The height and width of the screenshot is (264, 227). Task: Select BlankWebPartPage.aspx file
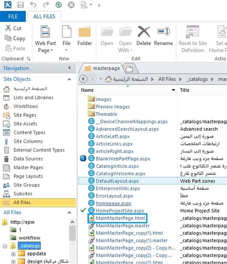tap(123, 159)
